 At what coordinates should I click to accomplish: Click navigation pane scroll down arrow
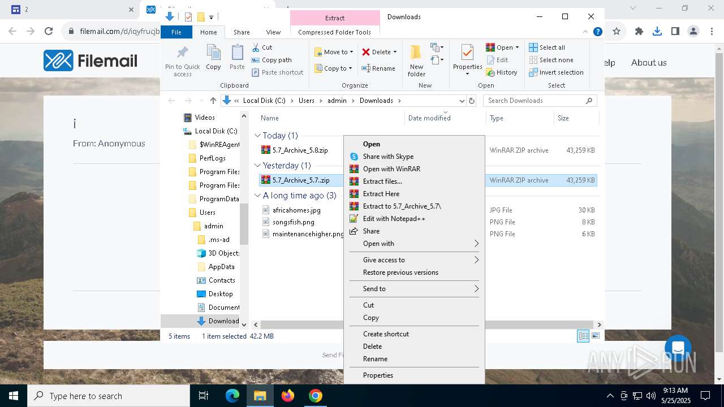[244, 324]
